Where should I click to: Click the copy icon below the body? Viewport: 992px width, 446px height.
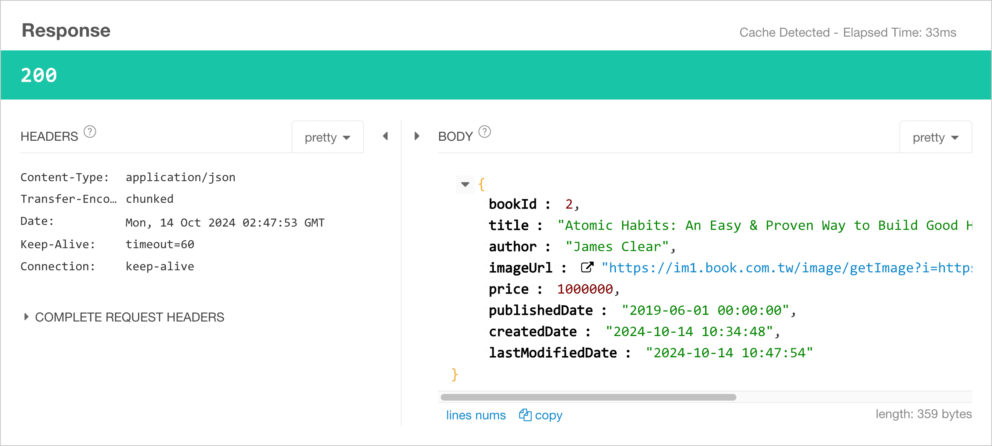(525, 415)
